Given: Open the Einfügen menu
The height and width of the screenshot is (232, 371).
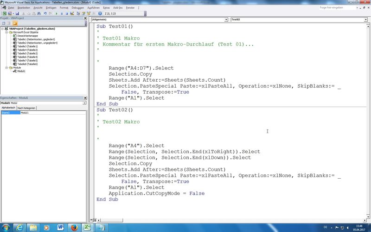Looking at the screenshot, I should [51, 8].
